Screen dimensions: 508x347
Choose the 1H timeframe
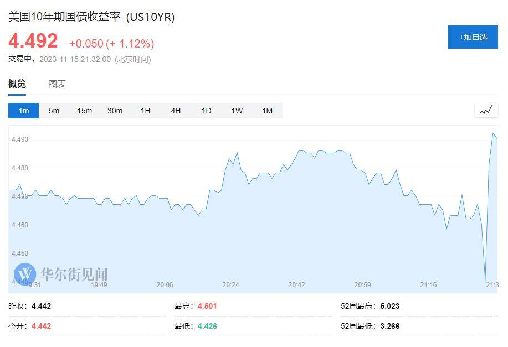click(146, 111)
